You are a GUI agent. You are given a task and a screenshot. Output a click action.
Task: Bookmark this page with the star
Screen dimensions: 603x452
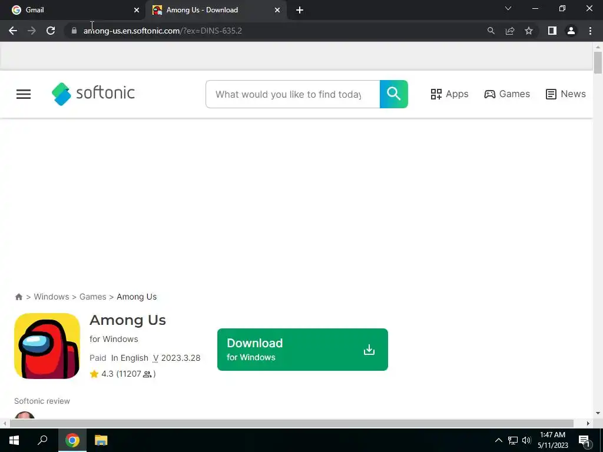(529, 31)
